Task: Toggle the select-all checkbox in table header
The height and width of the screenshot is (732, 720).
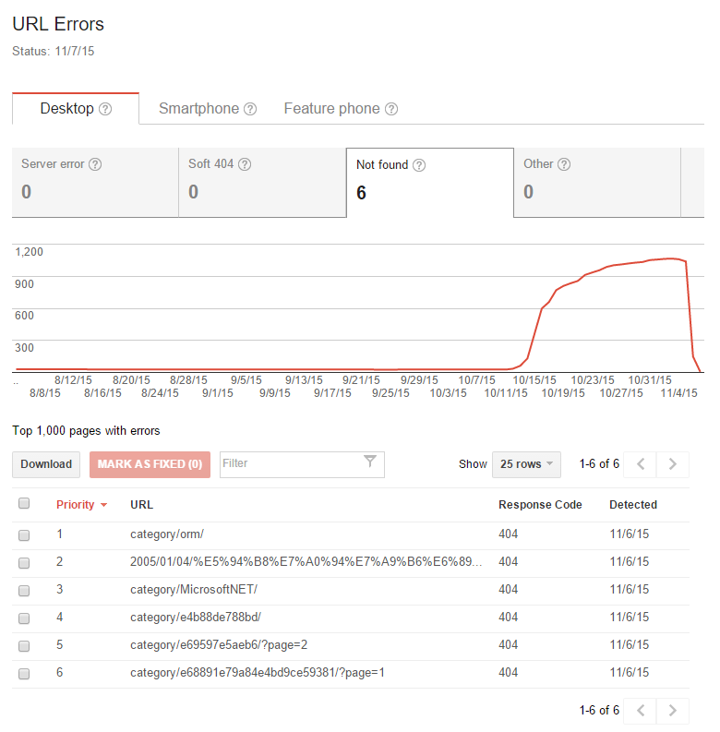Action: (x=25, y=504)
